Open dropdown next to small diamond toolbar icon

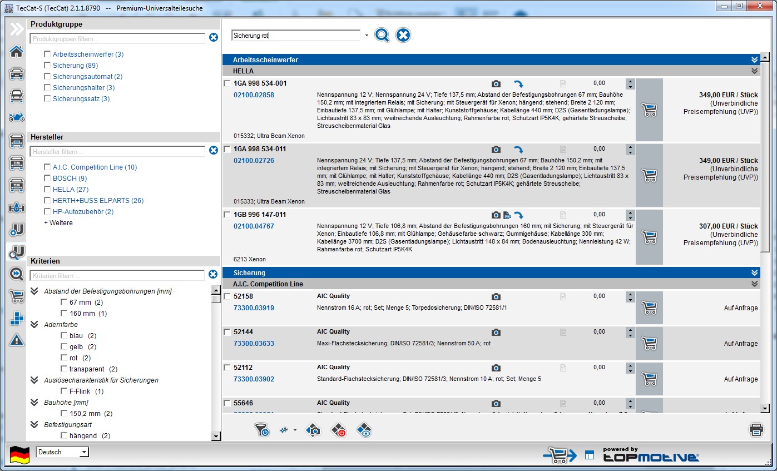pos(295,430)
